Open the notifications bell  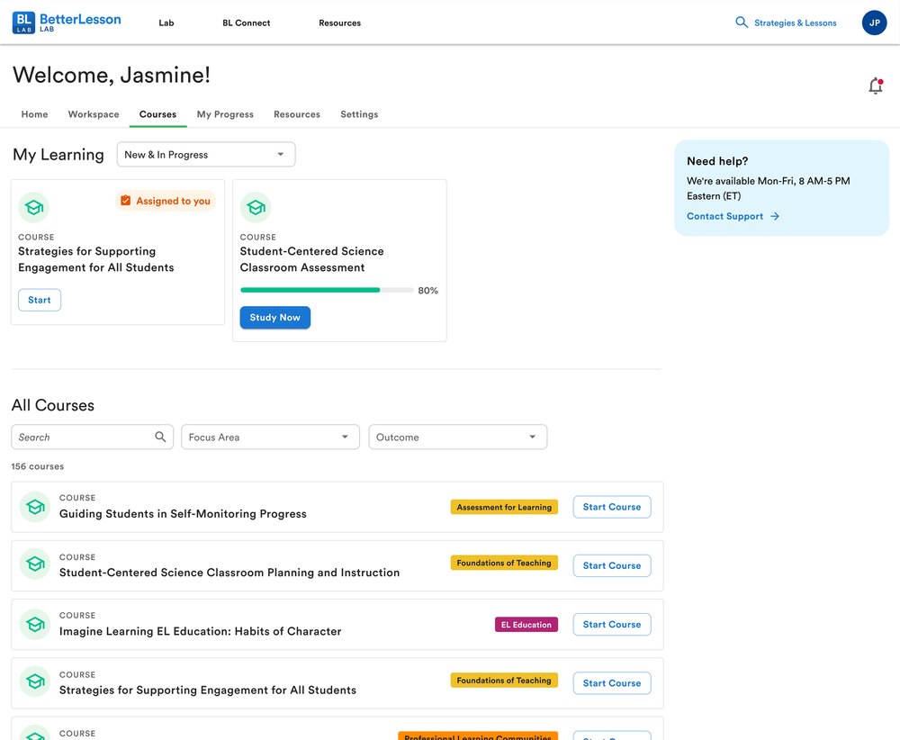876,86
